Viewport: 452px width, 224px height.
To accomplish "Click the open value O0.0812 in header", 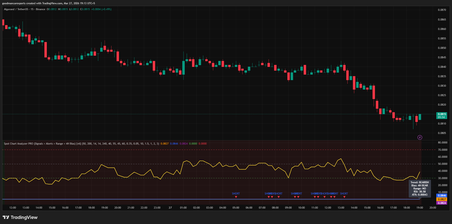I will (x=52, y=9).
